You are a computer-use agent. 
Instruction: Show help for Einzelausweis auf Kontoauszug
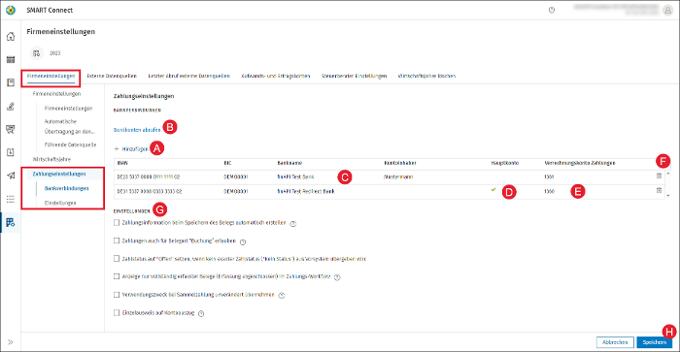click(201, 313)
